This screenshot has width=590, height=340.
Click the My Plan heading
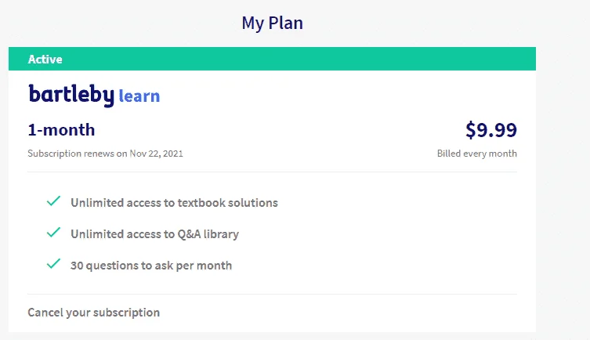coord(272,23)
